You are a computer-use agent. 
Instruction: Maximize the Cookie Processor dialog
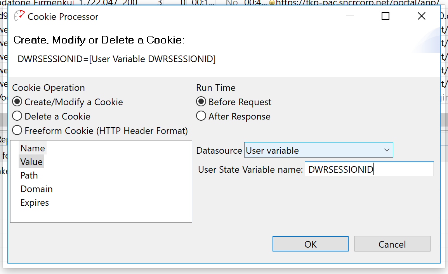click(385, 16)
